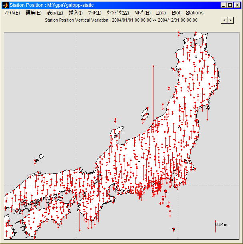Expand the Data menu
Viewport: 243px width, 244px height.
click(x=161, y=13)
